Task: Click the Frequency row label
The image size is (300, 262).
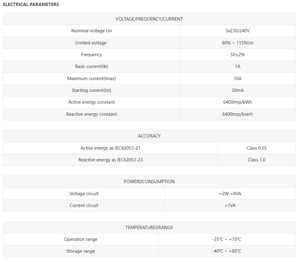Action: [x=91, y=55]
